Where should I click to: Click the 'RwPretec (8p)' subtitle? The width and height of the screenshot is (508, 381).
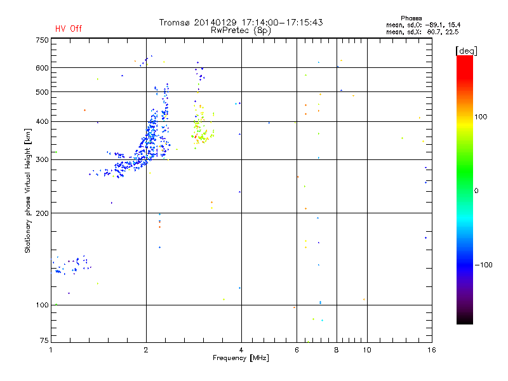[241, 30]
